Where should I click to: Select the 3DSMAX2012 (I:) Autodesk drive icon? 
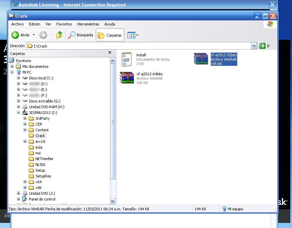click(25, 112)
